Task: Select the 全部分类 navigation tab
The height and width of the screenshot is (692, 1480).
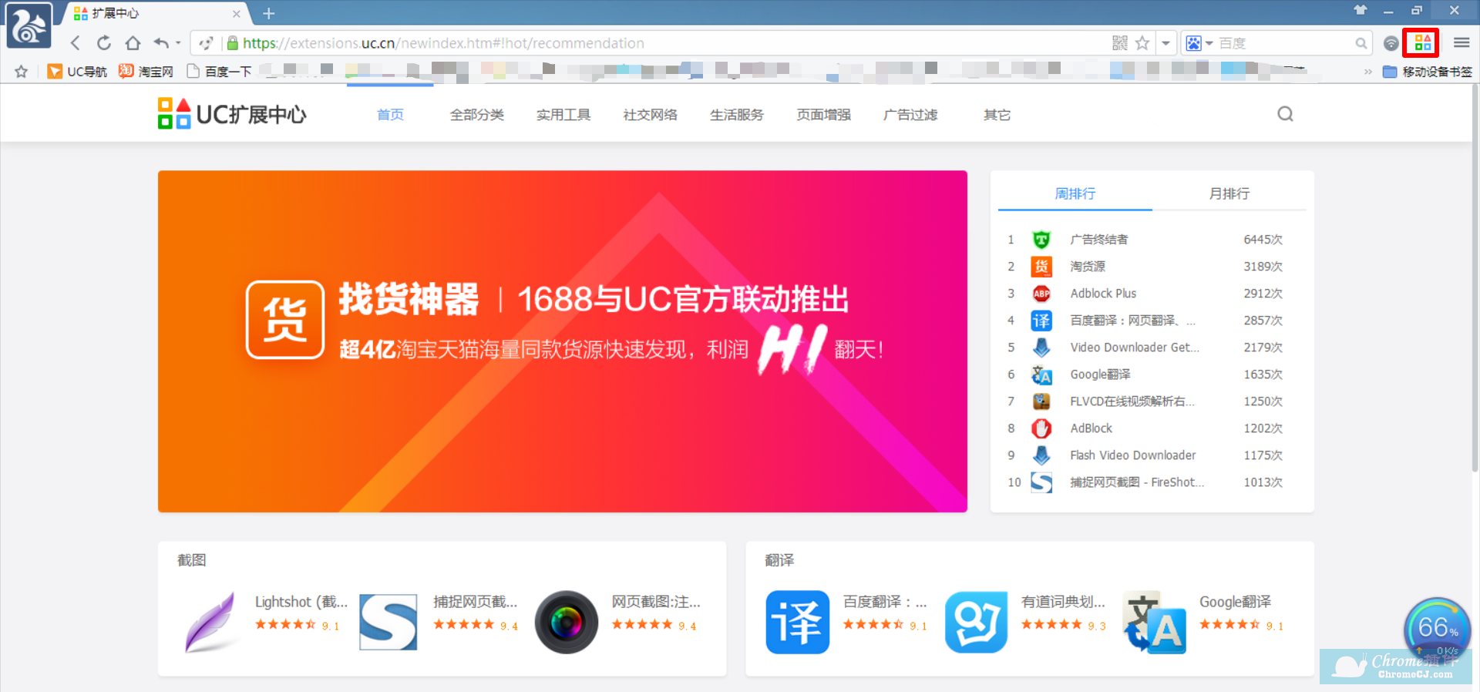Action: (477, 115)
